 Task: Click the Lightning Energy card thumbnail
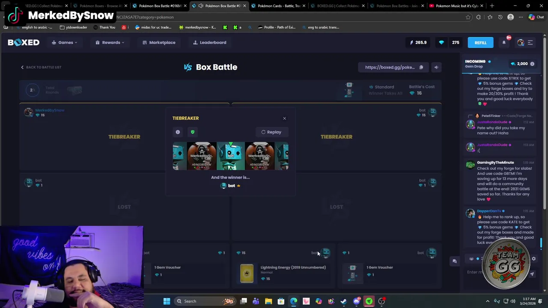pyautogui.click(x=247, y=274)
